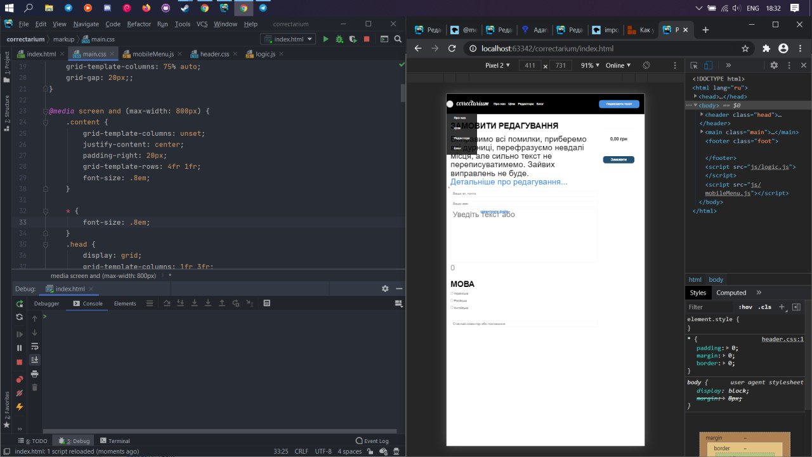Fold the .content CSS block at line 24

click(46, 123)
